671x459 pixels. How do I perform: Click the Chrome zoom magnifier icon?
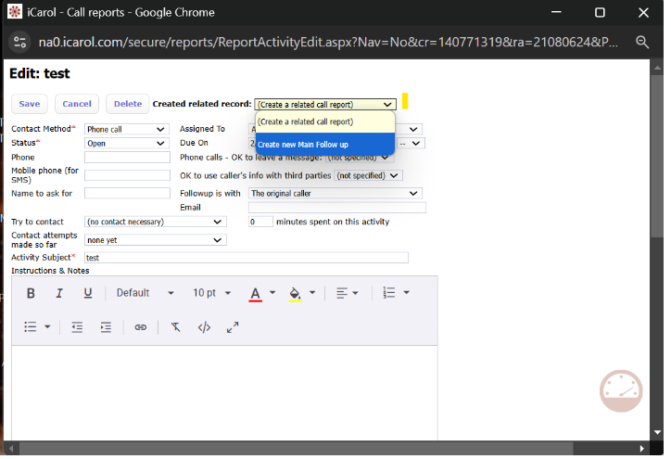tap(642, 43)
